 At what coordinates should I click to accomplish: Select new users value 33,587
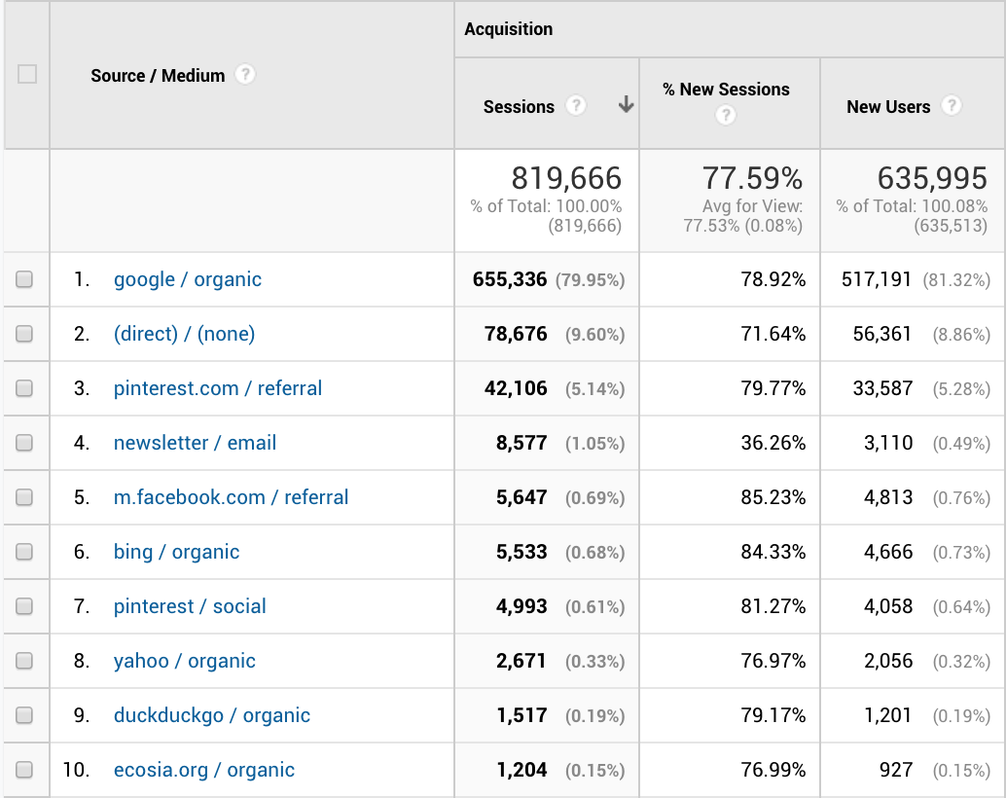tap(882, 388)
